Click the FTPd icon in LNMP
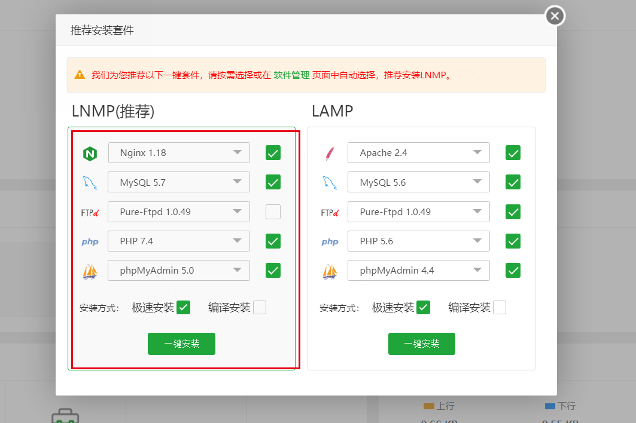The image size is (636, 423). click(90, 213)
